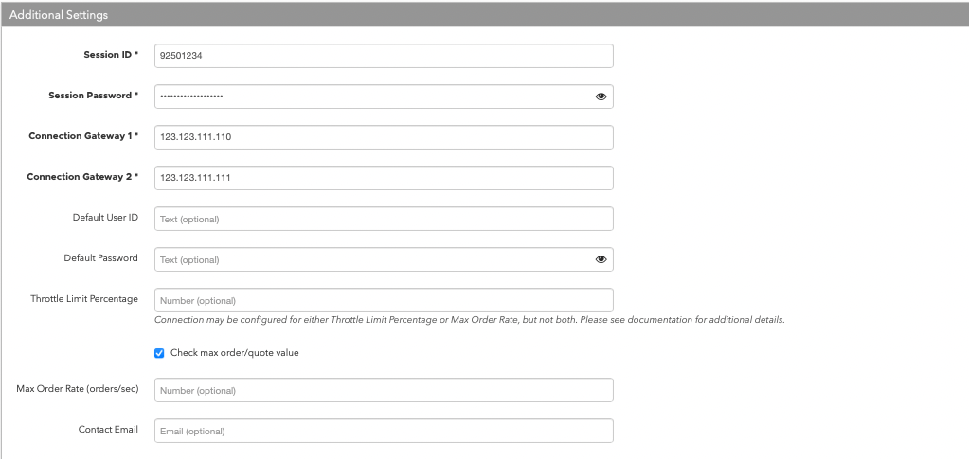This screenshot has width=969, height=459.
Task: Activate the Throttle Limit Percentage number field
Action: [x=384, y=300]
